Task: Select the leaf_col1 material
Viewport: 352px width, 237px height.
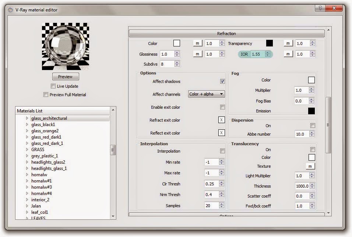Action: 39,212
